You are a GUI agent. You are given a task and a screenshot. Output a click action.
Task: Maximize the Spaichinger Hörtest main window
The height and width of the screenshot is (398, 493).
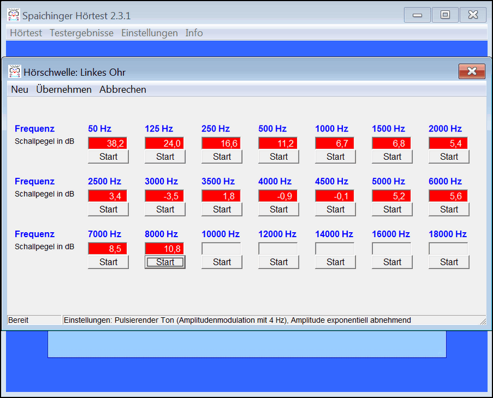pyautogui.click(x=445, y=15)
